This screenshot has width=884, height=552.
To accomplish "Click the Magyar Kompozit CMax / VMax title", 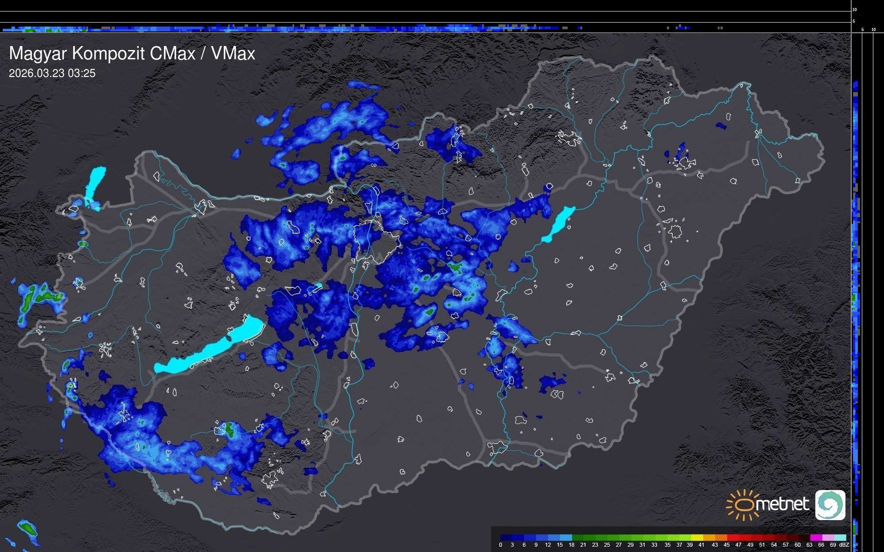I will click(x=132, y=54).
